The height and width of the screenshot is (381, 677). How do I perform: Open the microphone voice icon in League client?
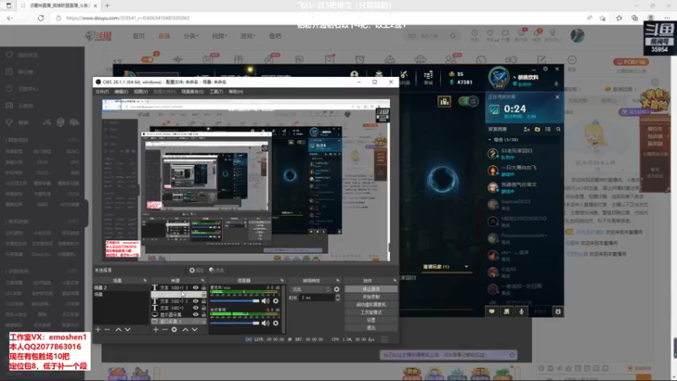pyautogui.click(x=521, y=312)
